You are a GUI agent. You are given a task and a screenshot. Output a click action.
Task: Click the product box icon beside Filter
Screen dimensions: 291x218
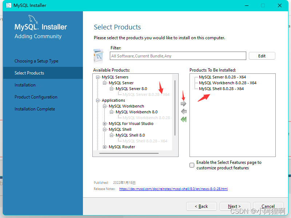point(99,56)
